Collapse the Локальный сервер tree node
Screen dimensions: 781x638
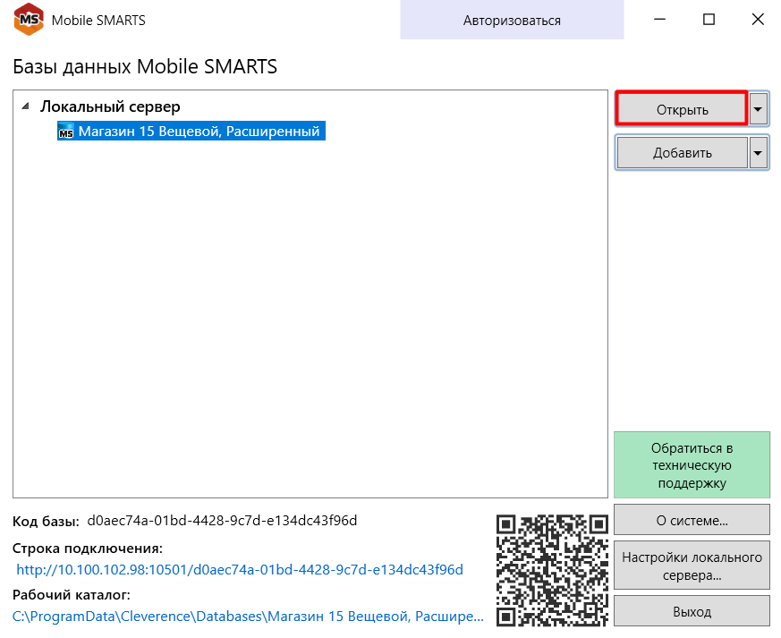click(x=25, y=106)
